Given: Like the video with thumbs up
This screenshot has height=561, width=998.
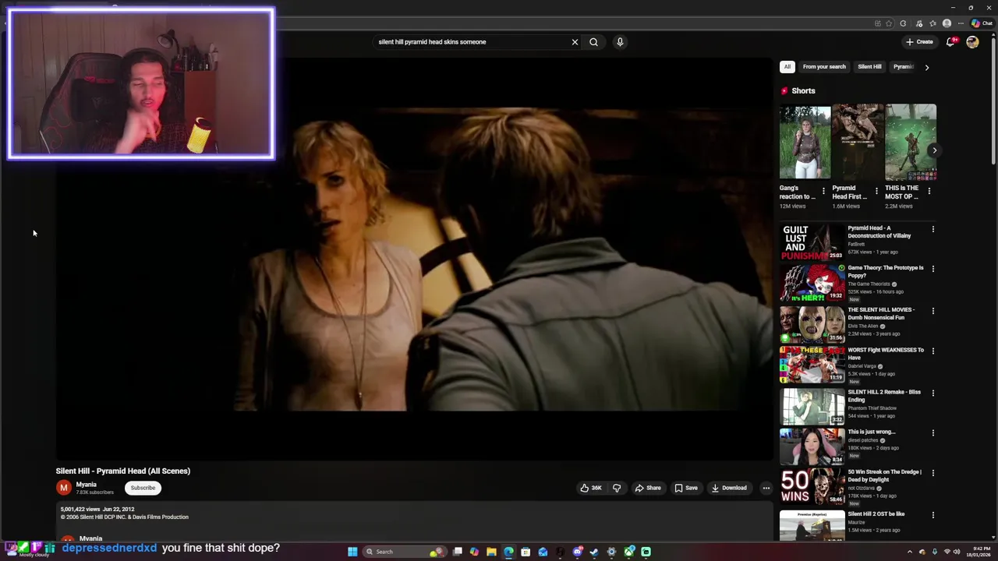Looking at the screenshot, I should pyautogui.click(x=590, y=488).
